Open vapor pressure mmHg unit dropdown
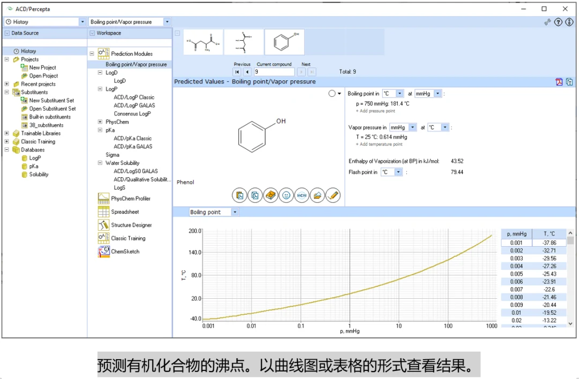Screen dimensions: 579x379 pos(412,127)
